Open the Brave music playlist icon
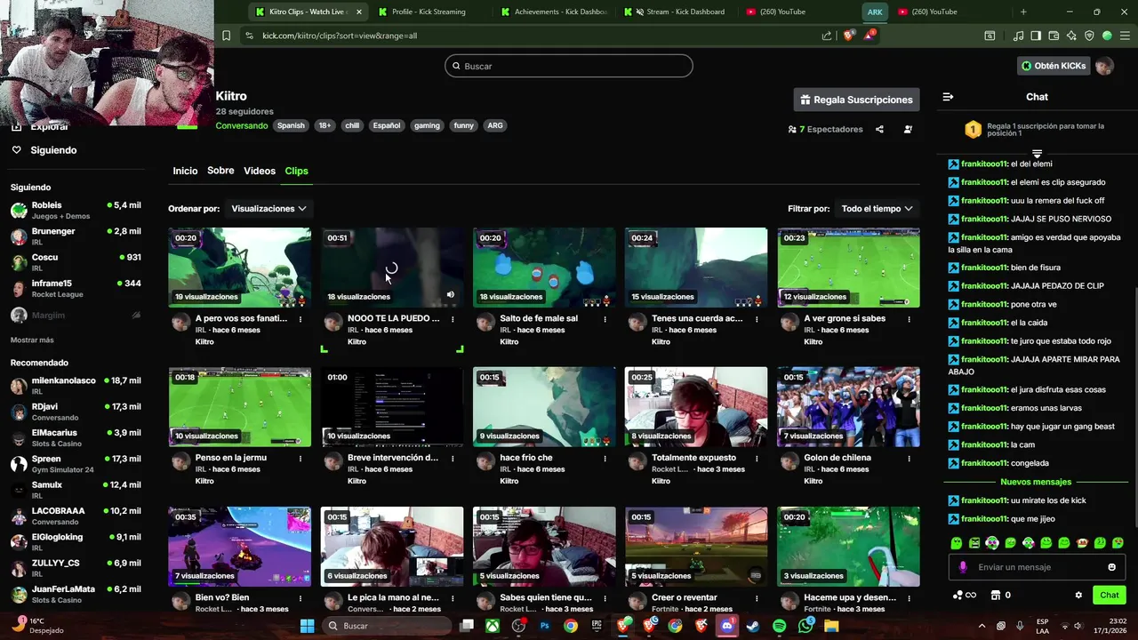Image resolution: width=1138 pixels, height=640 pixels. point(1018,36)
